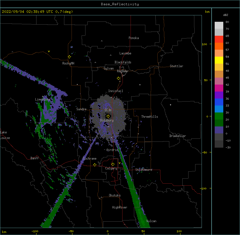Click the RockyMH label
Viewport: 240px width, 235px height.
[x=68, y=63]
